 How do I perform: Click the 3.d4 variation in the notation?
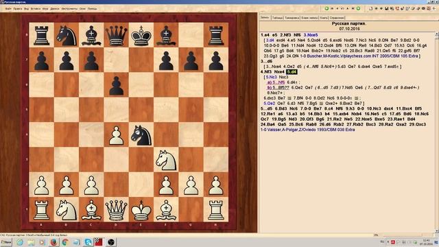(270, 40)
